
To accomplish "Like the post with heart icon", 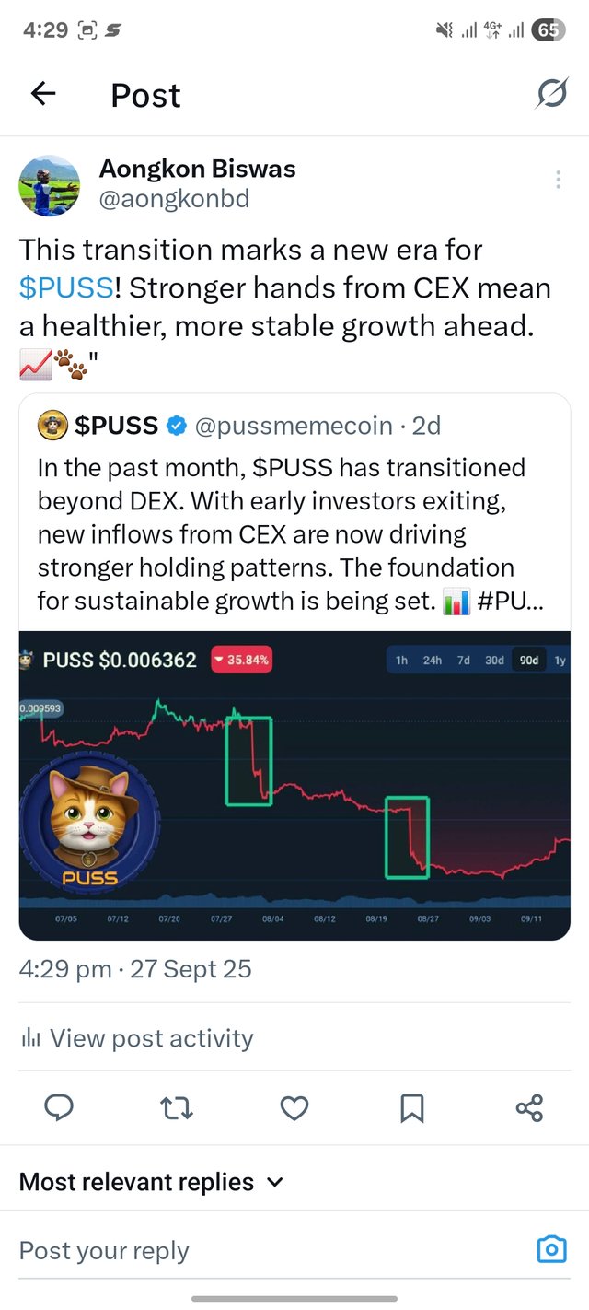I will click(x=294, y=1108).
